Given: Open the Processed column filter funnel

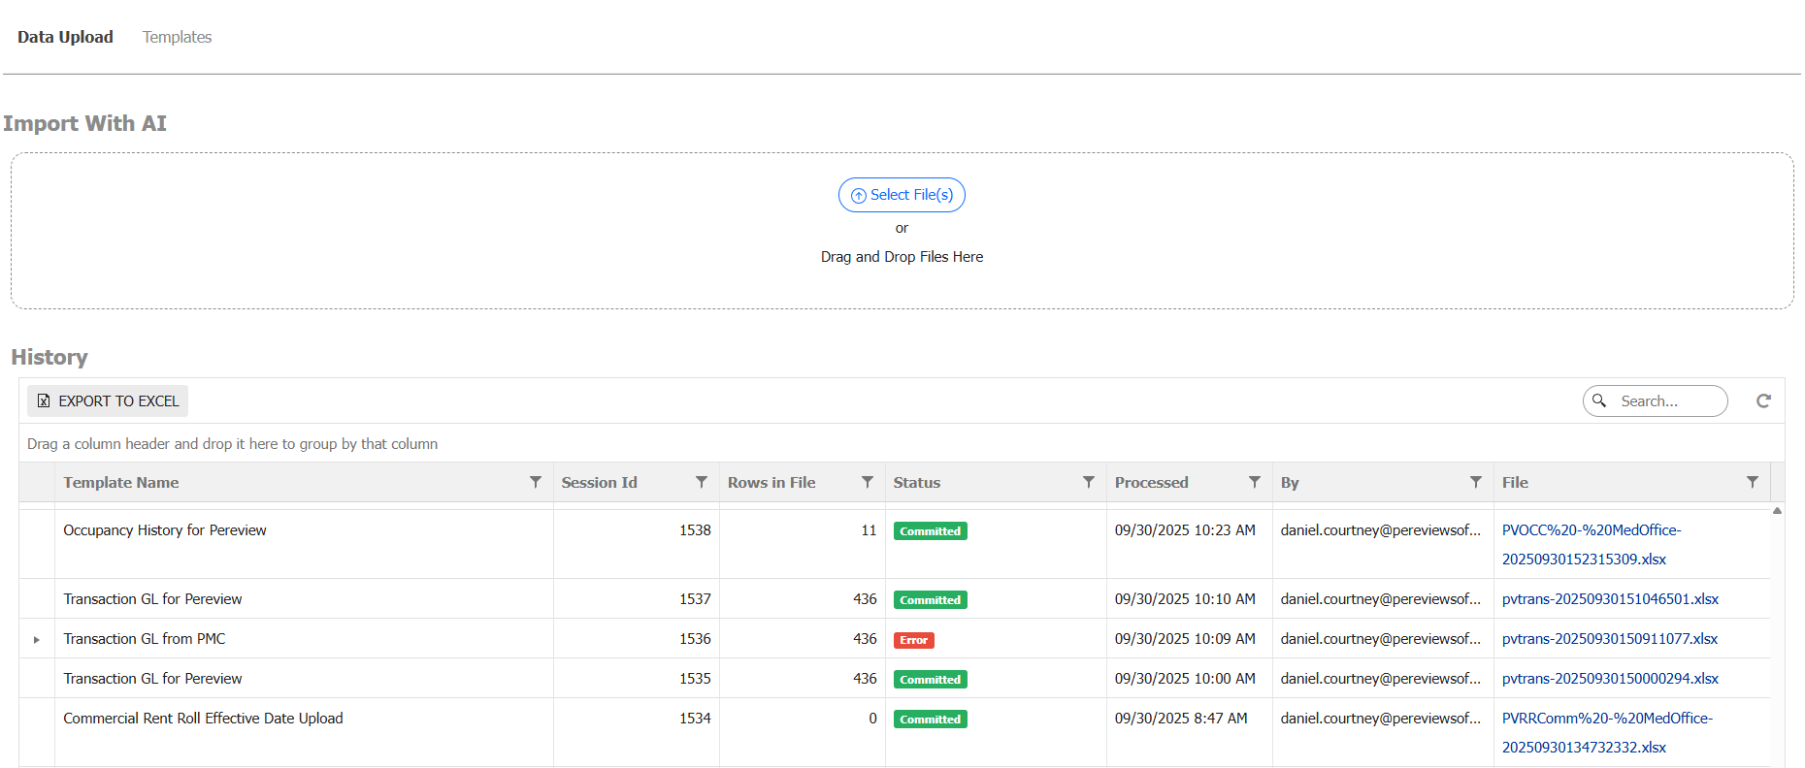Looking at the screenshot, I should point(1254,482).
